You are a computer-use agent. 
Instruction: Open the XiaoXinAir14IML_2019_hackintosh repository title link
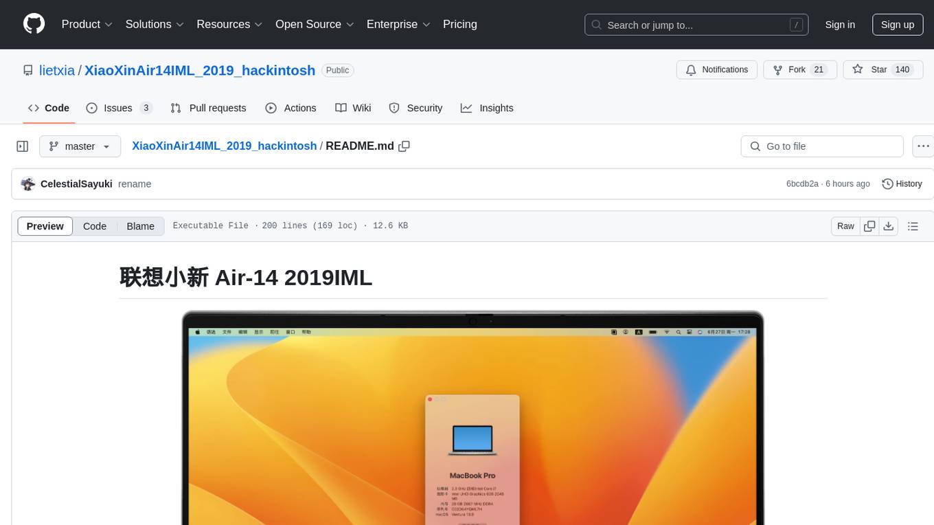200,70
